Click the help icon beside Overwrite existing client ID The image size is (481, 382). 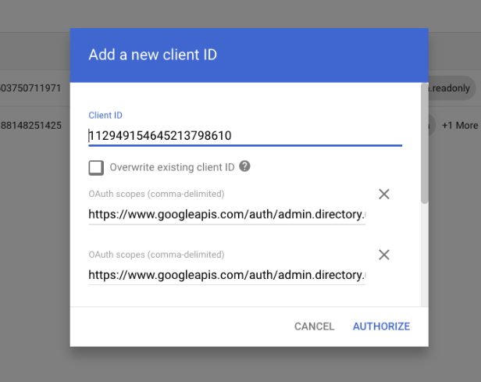coord(244,166)
